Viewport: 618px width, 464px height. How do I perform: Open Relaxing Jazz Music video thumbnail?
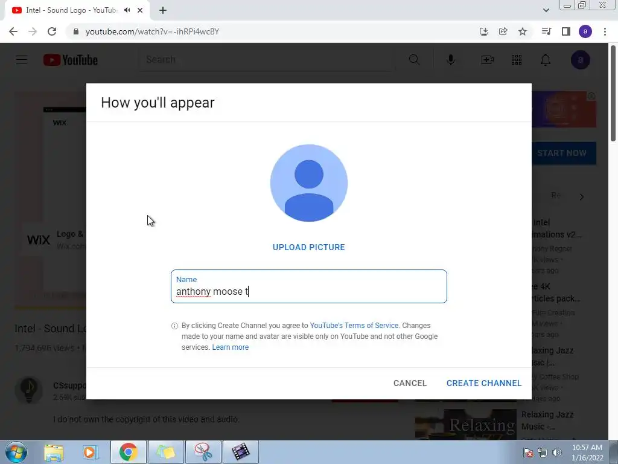(x=465, y=425)
